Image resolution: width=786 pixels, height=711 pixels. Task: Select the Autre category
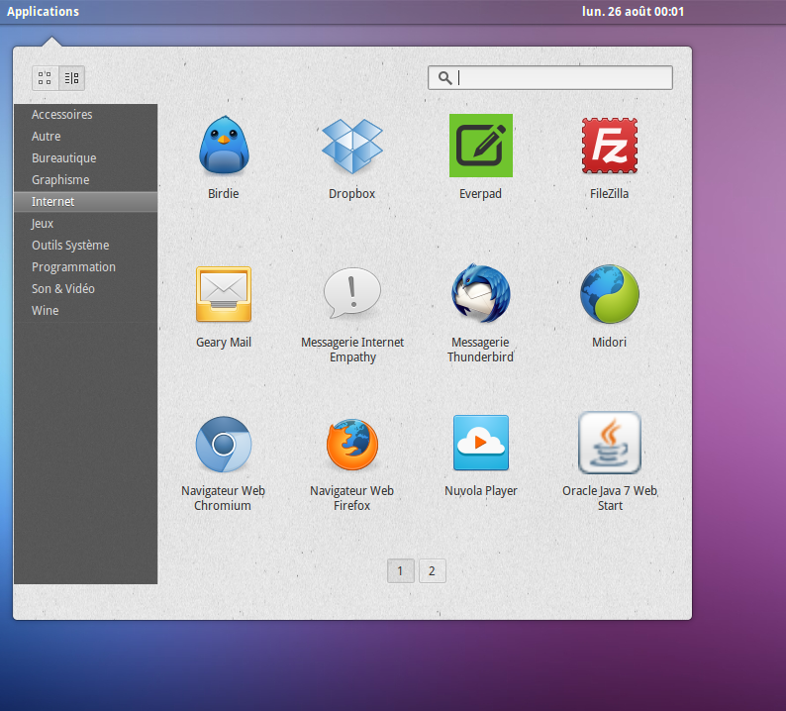(x=86, y=137)
